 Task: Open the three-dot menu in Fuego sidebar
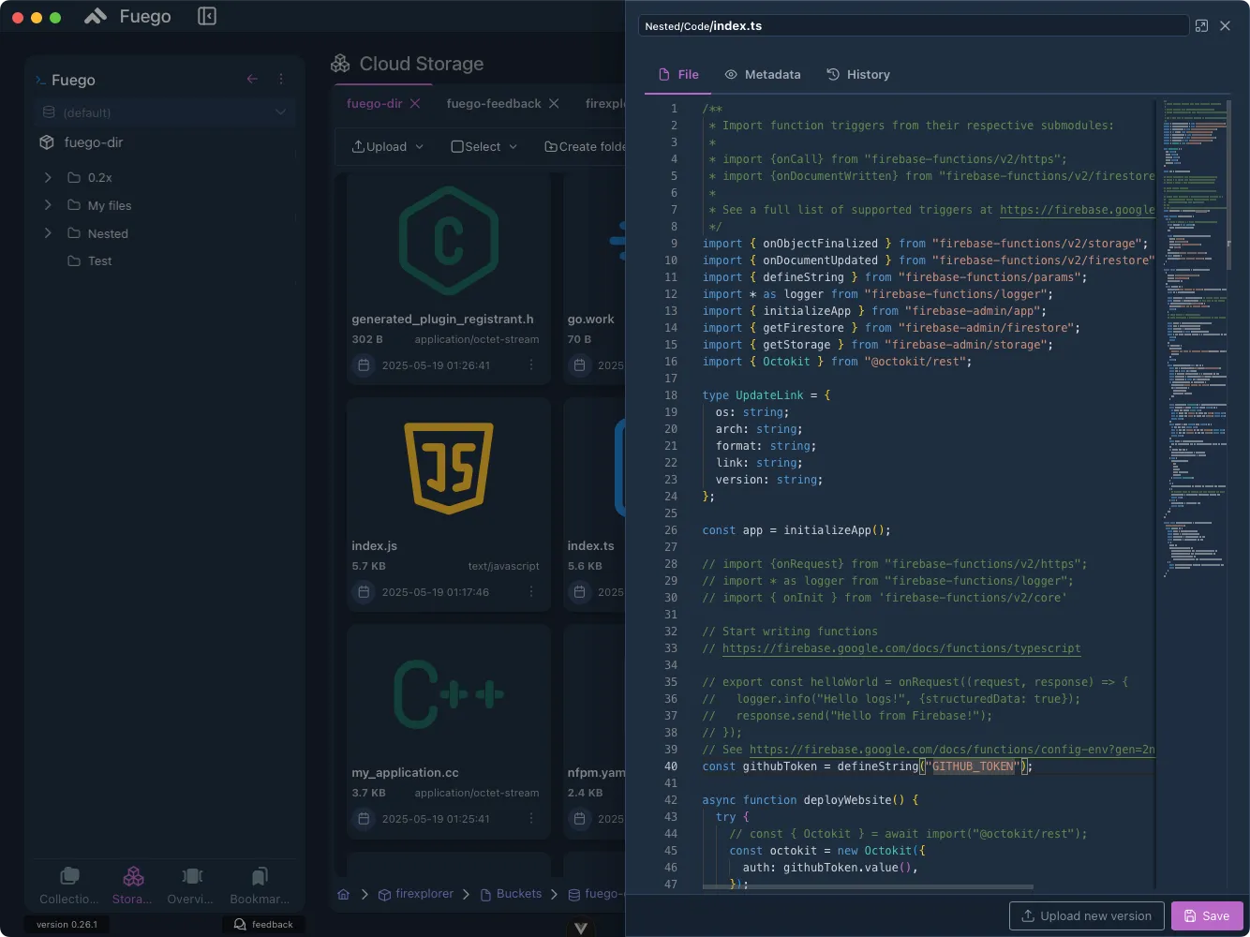[281, 80]
